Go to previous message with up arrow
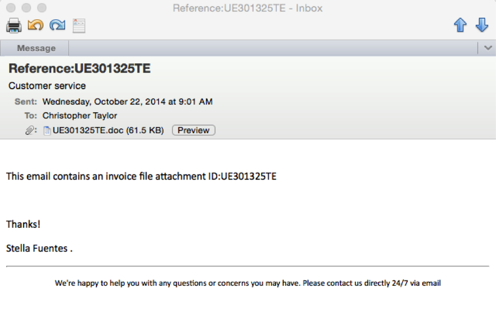This screenshot has height=327, width=496. click(460, 25)
